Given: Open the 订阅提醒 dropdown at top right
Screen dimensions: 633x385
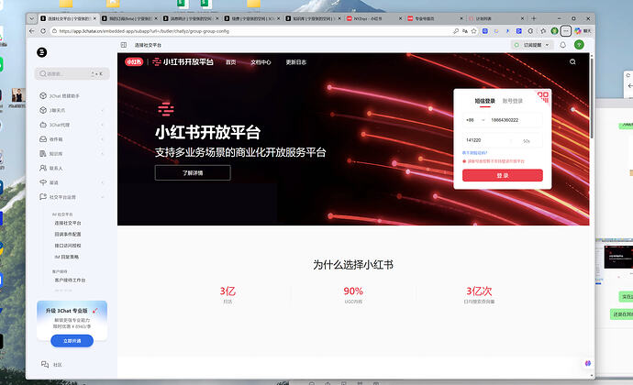Looking at the screenshot, I should point(532,45).
